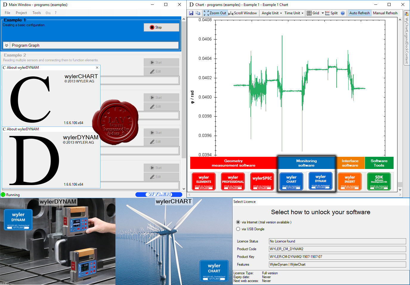
Task: Toggle the Grid display button
Action: pyautogui.click(x=313, y=13)
